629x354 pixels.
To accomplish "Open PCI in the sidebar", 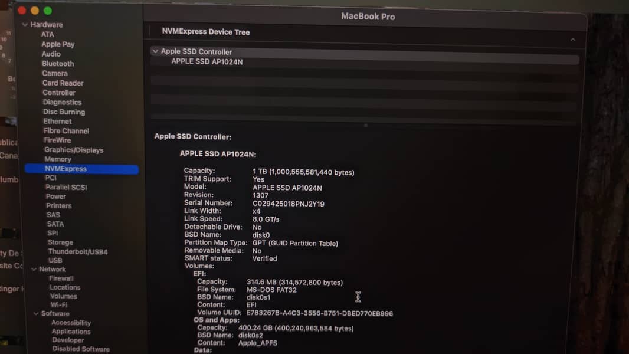I will [51, 178].
